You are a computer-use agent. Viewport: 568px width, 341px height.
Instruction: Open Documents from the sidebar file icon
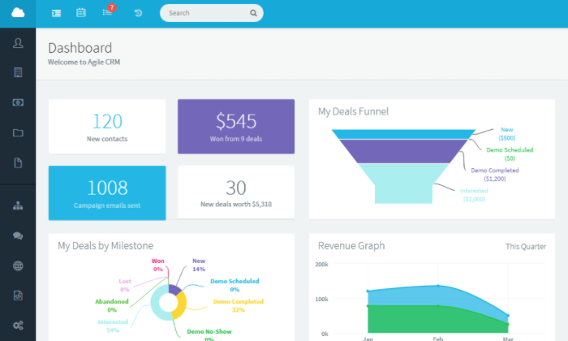pyautogui.click(x=18, y=162)
